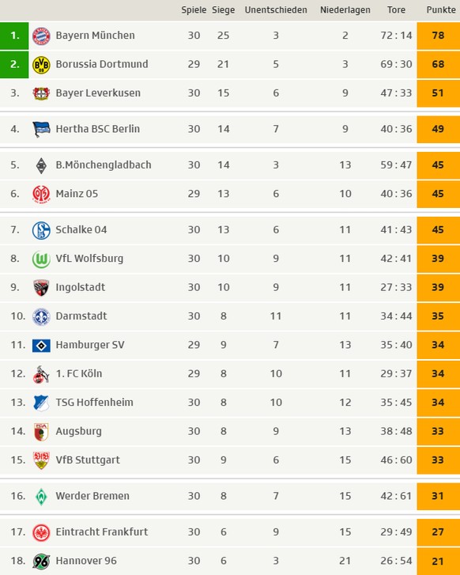The height and width of the screenshot is (575, 460).
Task: Click the Werder Bremen green diamond logo
Action: point(41,496)
